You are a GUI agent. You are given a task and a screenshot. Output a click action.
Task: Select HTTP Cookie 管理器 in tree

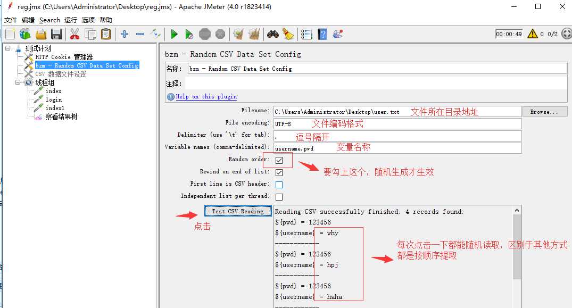[x=64, y=57]
